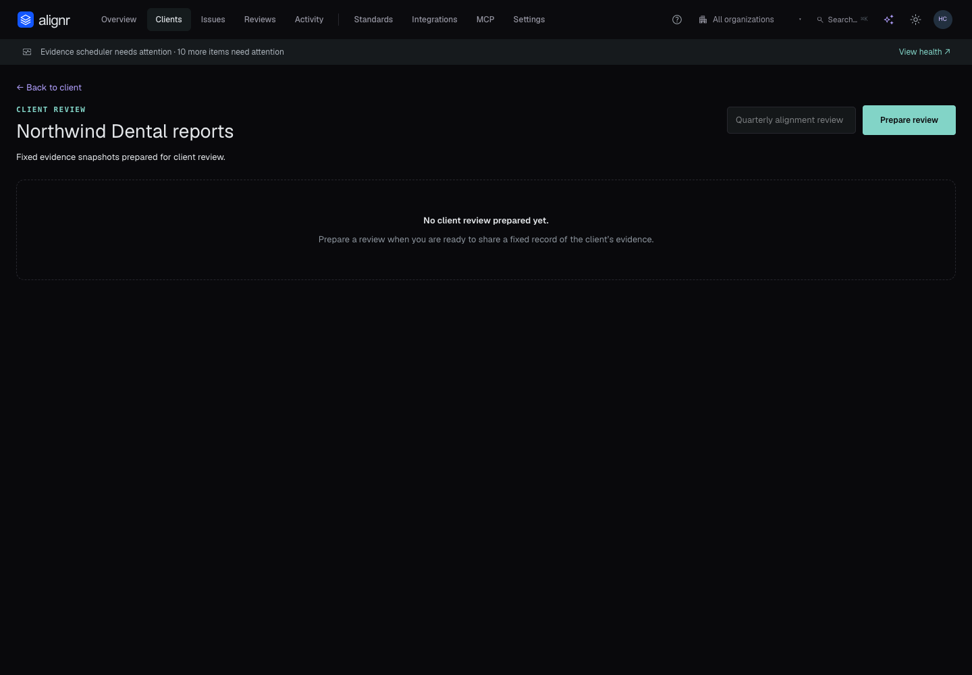Select the Clients tab
This screenshot has width=972, height=675.
pos(169,20)
